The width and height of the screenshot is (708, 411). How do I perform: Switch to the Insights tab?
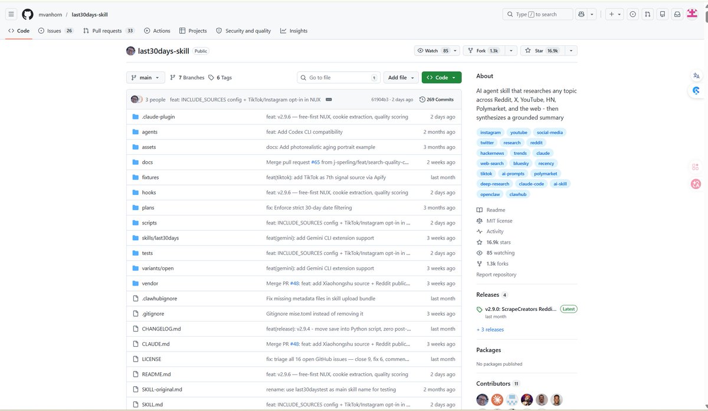(294, 31)
